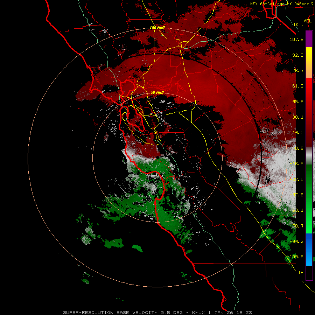This screenshot has height=315, width=315.
Task: Click the "TH" legend label
Action: pyautogui.click(x=301, y=273)
